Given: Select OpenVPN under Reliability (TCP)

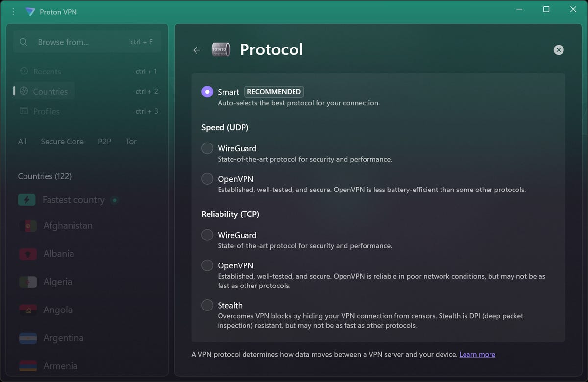Looking at the screenshot, I should coord(207,265).
